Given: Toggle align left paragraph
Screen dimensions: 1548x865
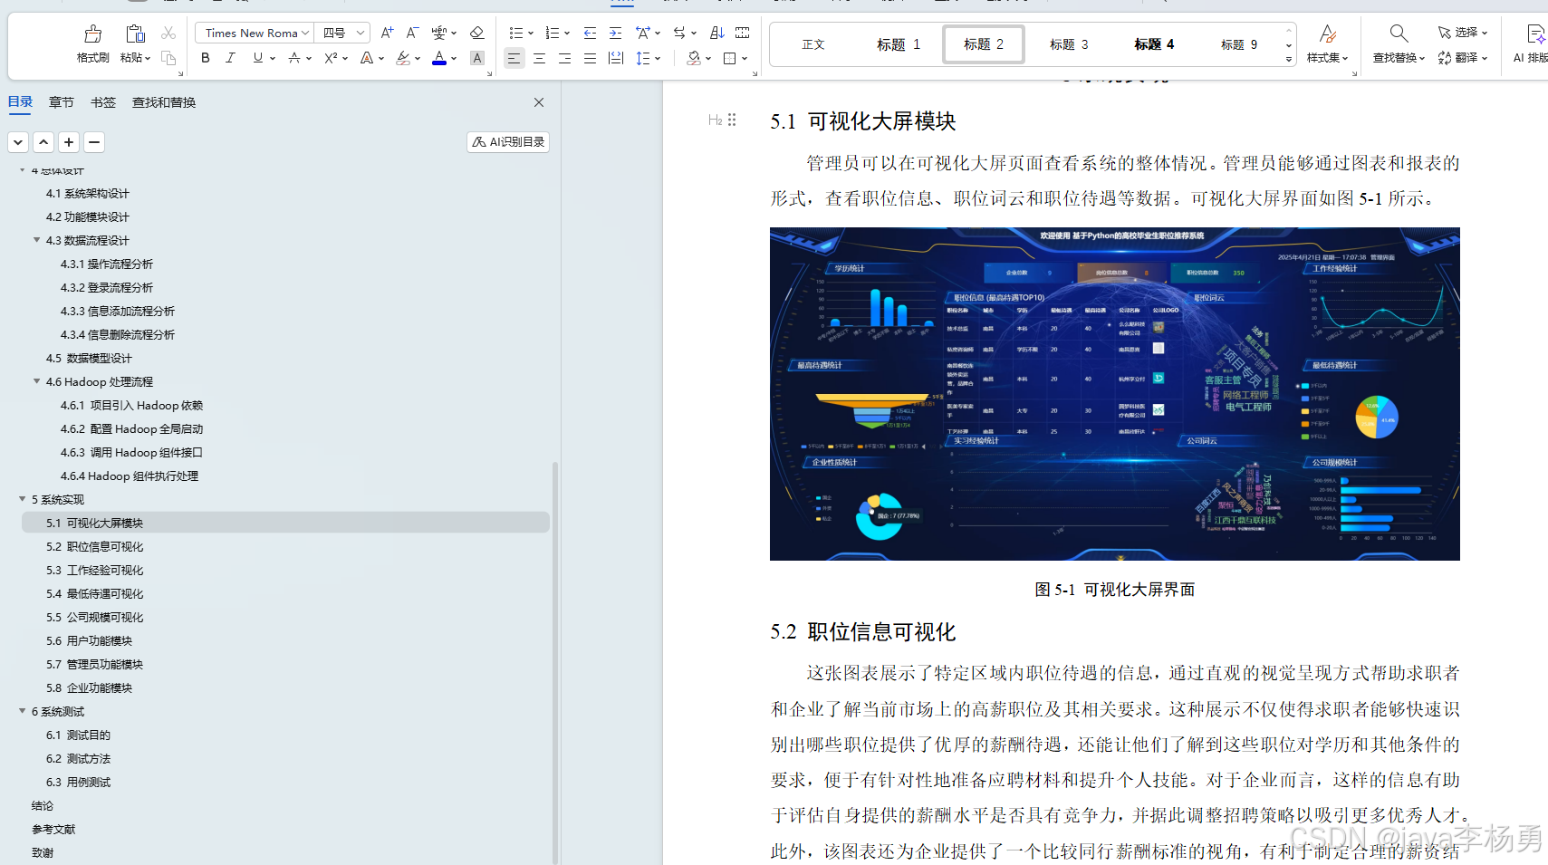Looking at the screenshot, I should [514, 58].
